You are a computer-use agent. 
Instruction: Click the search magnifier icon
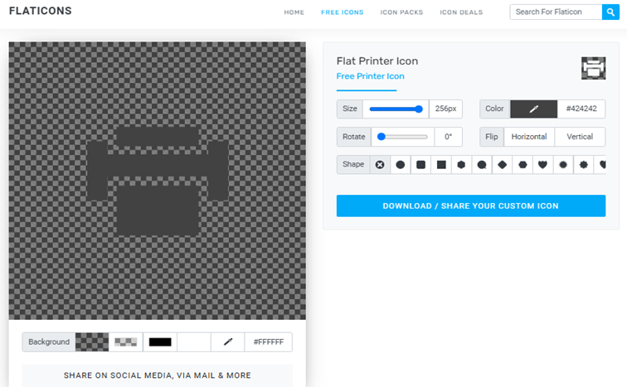[x=612, y=12]
